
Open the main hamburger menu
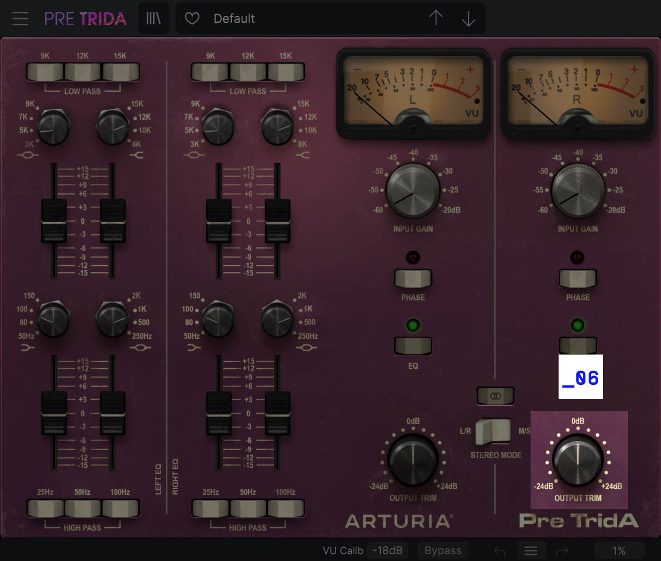pos(20,18)
